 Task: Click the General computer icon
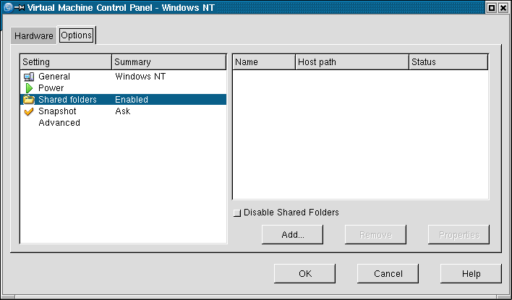pyautogui.click(x=29, y=77)
